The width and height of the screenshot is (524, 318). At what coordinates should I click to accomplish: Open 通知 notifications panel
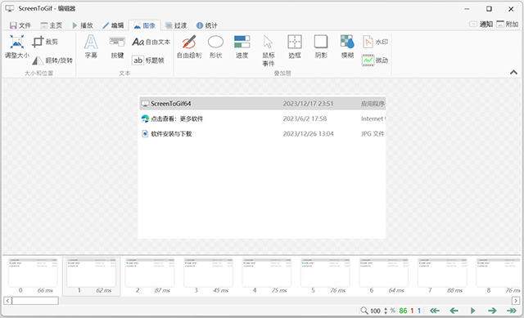pos(481,24)
